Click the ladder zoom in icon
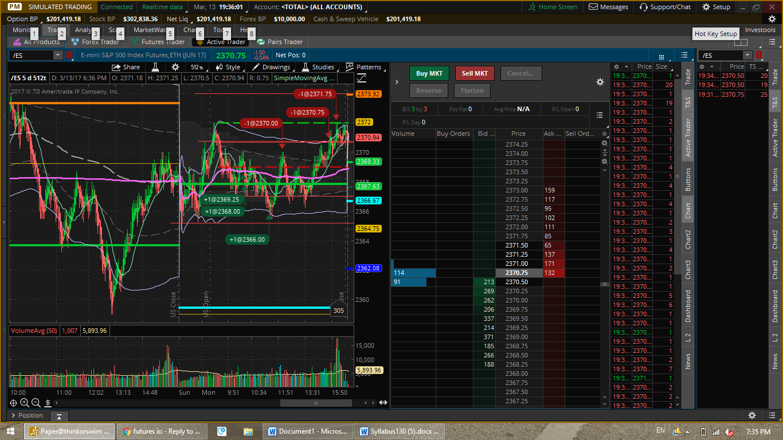This screenshot has width=783, height=440. 604,143
